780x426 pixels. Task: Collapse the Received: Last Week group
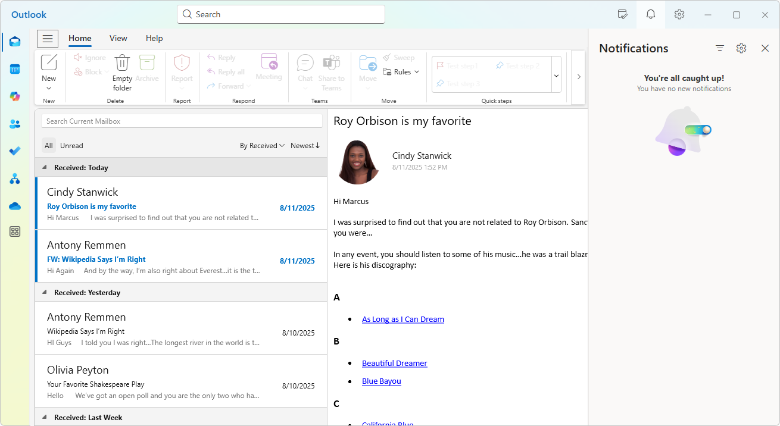pyautogui.click(x=45, y=418)
